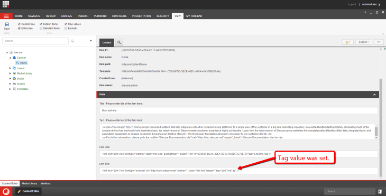Open the Sitecore launchpad grid icon
Screen dimensions: 386x196
coord(6,4)
